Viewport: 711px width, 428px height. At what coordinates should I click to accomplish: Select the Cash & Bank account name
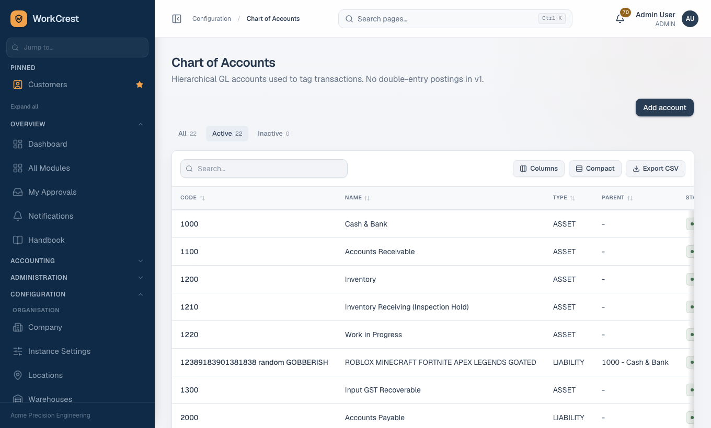click(366, 224)
